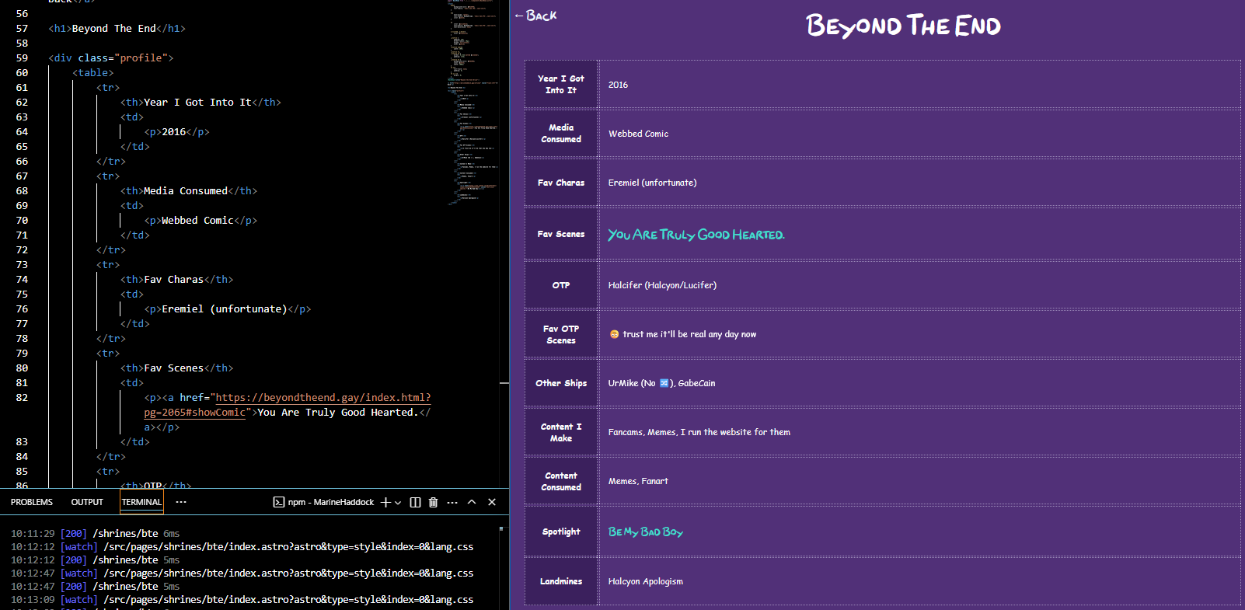1245x610 pixels.
Task: Click the 10:13:09 watch log line
Action: 242,600
